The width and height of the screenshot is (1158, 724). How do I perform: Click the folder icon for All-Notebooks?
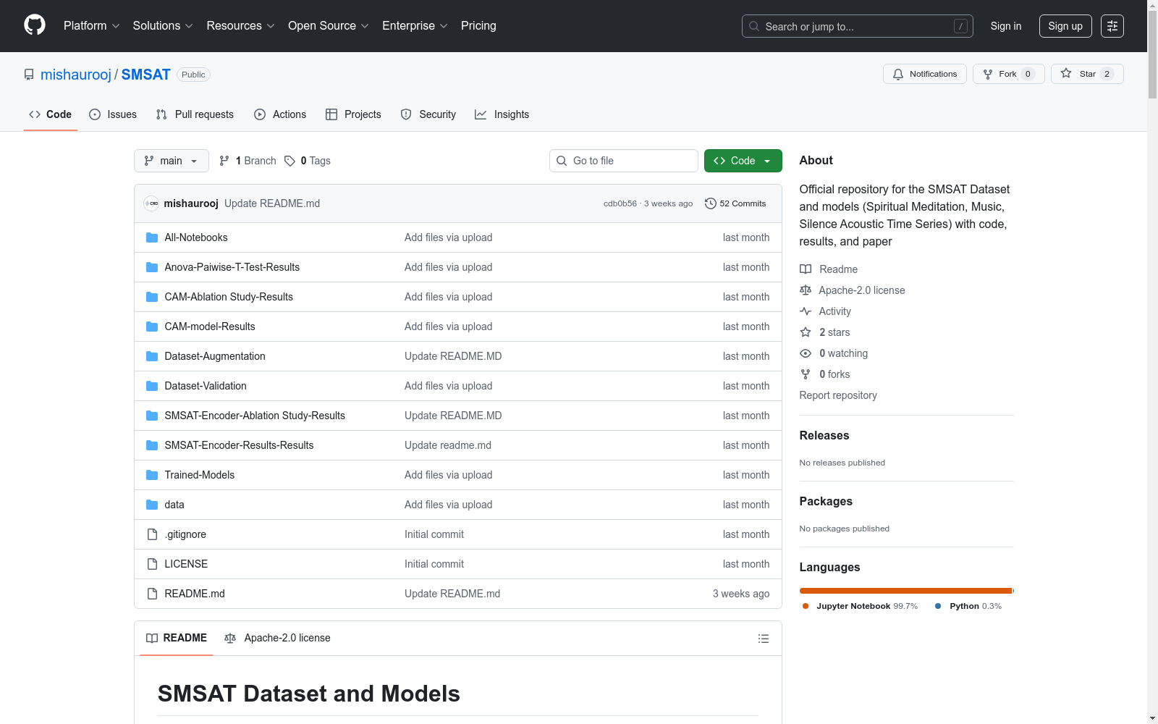(152, 237)
